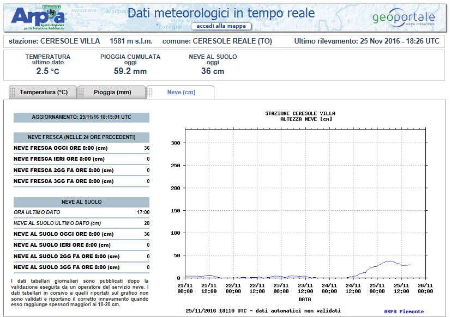
Task: Select the station name CERESOLE VILLA
Action: coord(70,41)
